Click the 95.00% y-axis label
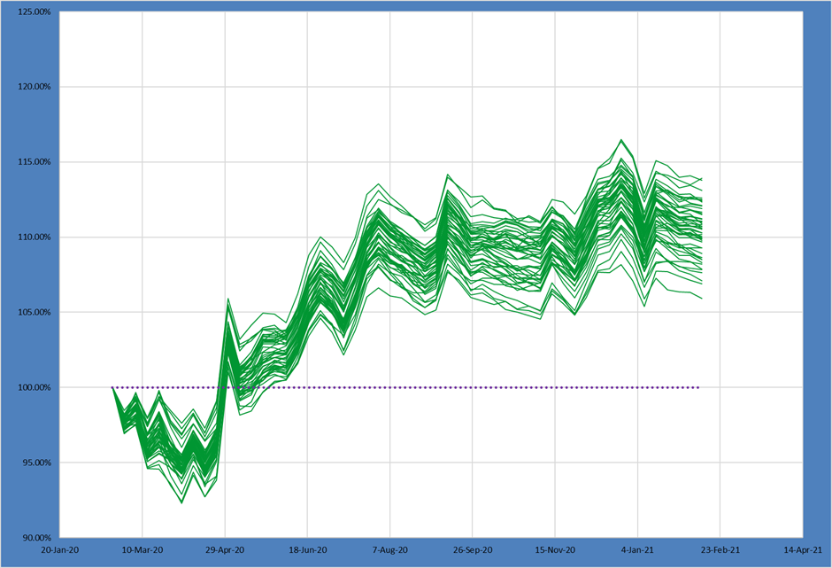Screen dimensions: 832x568 point(36,463)
